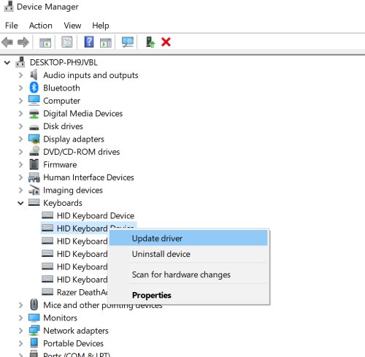The height and width of the screenshot is (357, 365).
Task: Click the Properties sheet toolbar icon
Action: [x=67, y=42]
